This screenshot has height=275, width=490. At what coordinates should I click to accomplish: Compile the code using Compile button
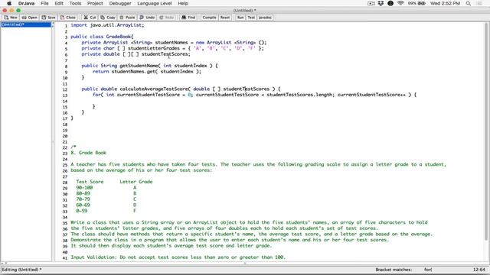click(209, 18)
